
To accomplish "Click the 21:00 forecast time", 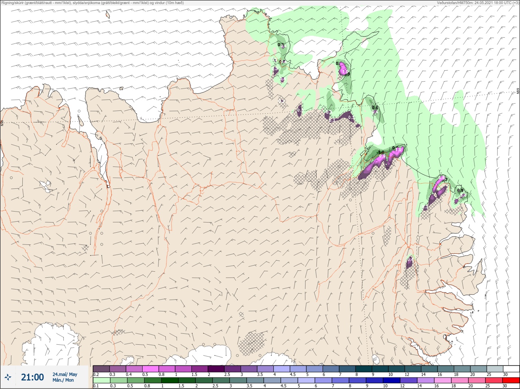I will (x=32, y=377).
